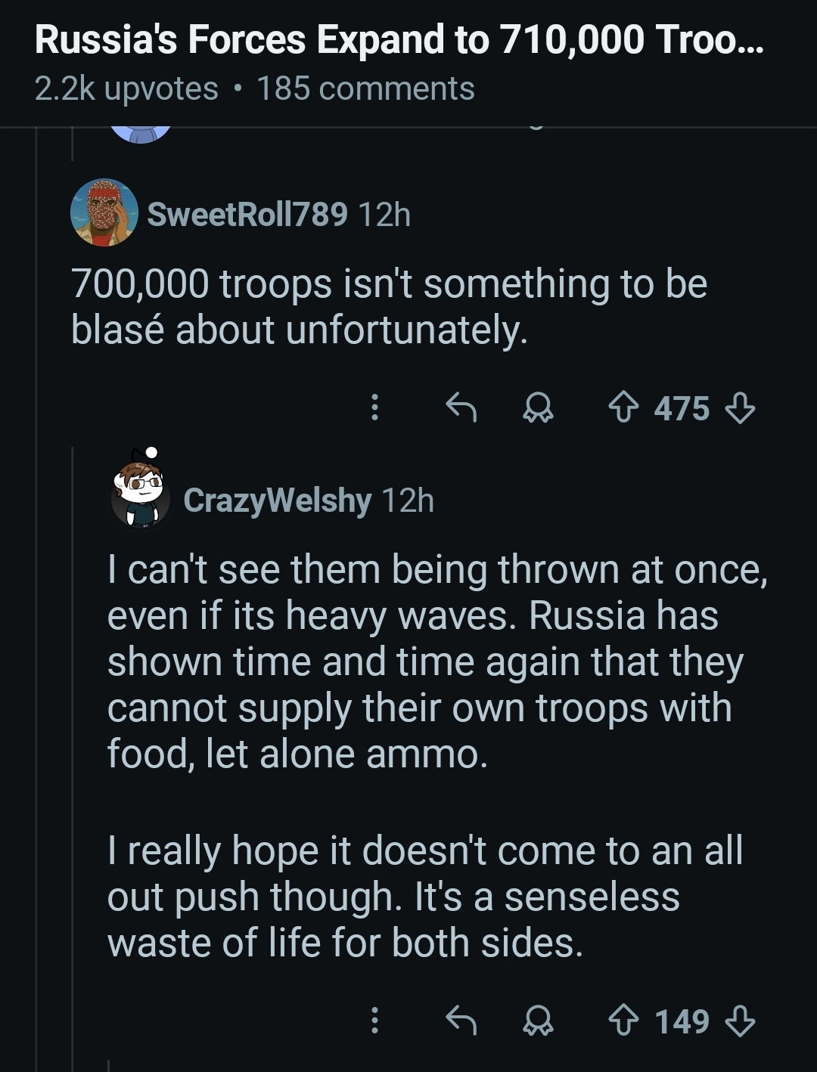The height and width of the screenshot is (1072, 817).
Task: Collapse thread via CrazyWelshy's indent line
Action: pos(73,756)
